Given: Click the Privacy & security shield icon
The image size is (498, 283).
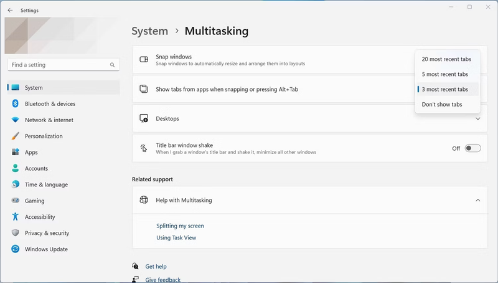Looking at the screenshot, I should tap(15, 233).
